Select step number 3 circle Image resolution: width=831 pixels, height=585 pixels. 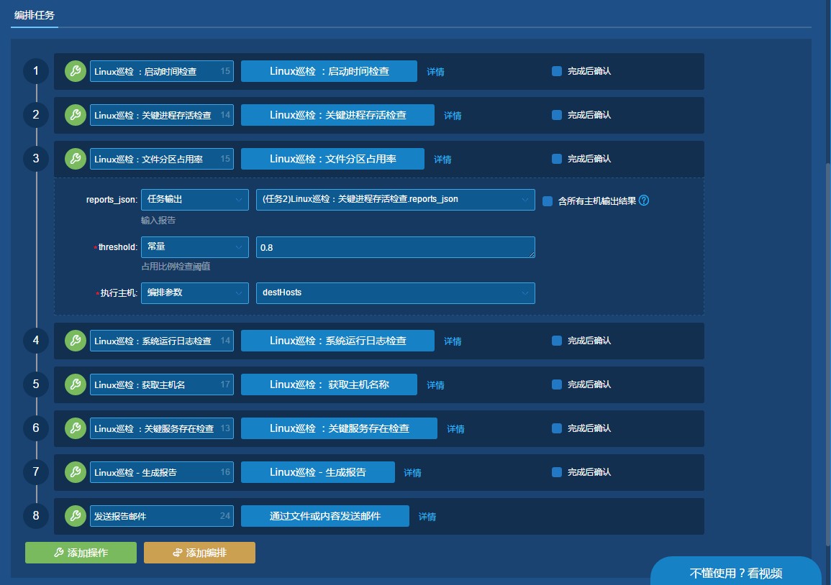[36, 159]
